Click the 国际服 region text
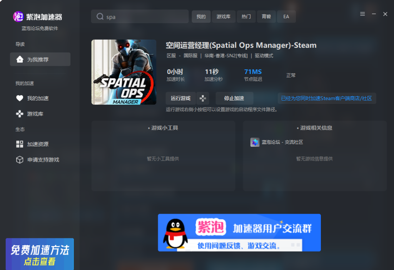Viewport: 394px width, 270px height. 190,55
